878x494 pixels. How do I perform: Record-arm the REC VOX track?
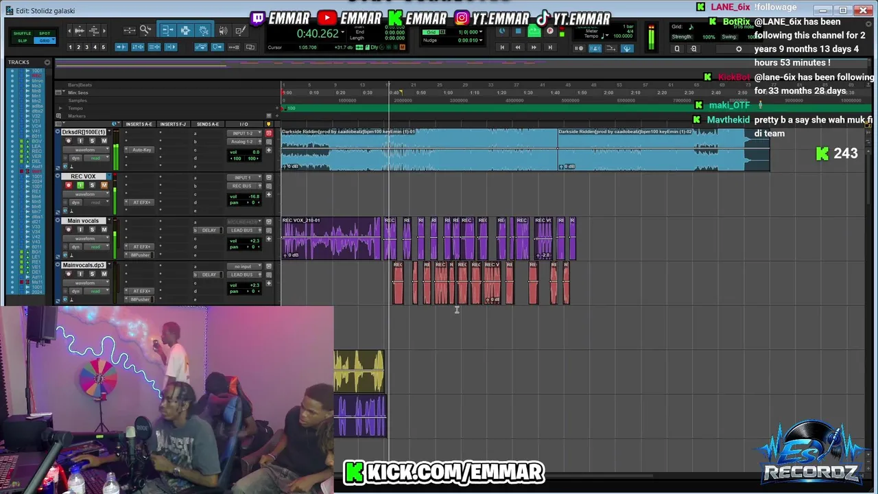[x=69, y=185]
